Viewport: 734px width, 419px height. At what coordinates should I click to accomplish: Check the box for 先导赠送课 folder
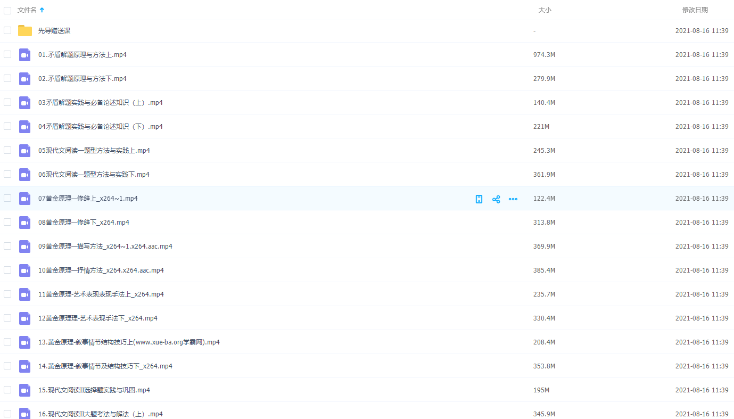[7, 30]
